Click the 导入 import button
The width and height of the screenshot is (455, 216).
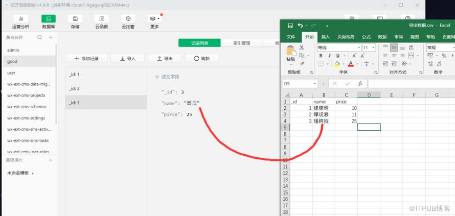[x=128, y=59]
